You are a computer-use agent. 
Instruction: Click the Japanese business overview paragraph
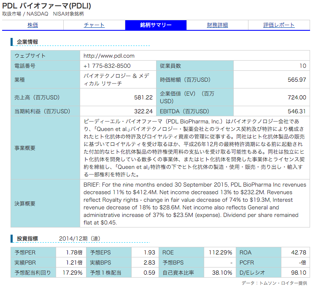tap(194, 148)
